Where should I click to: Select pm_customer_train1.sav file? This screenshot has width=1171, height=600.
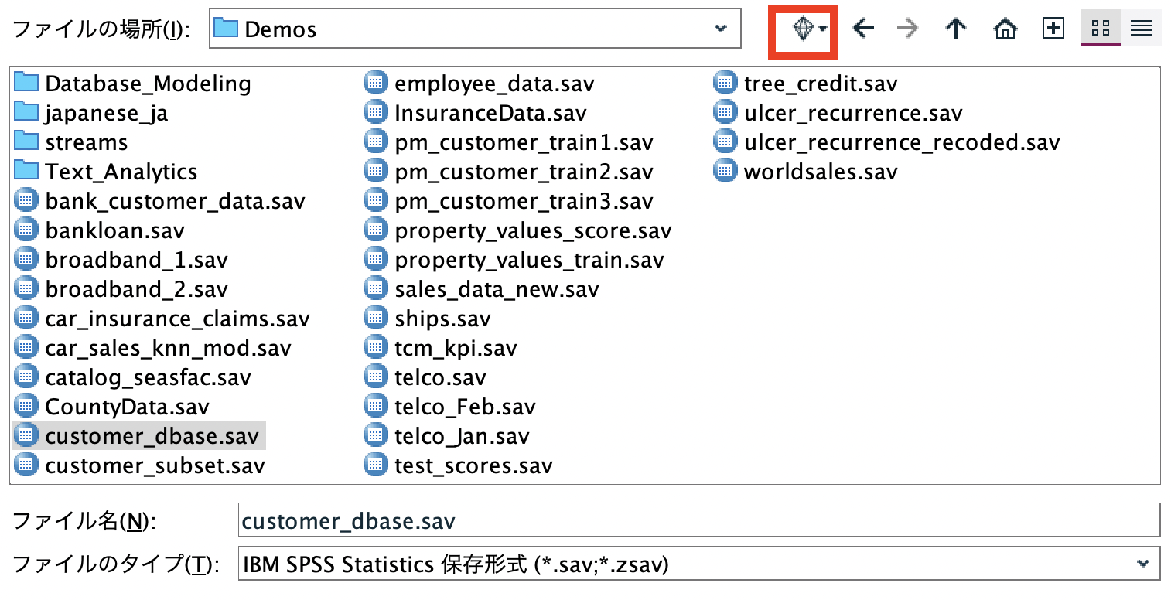(x=509, y=142)
